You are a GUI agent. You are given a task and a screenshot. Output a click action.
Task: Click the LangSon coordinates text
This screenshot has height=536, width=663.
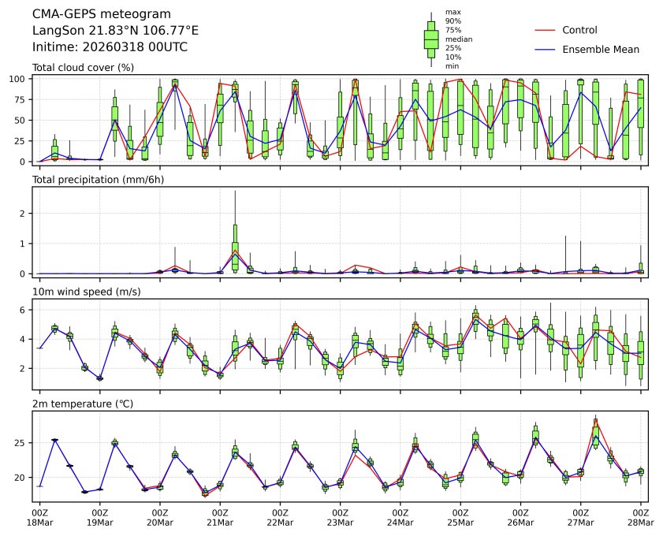tap(115, 31)
